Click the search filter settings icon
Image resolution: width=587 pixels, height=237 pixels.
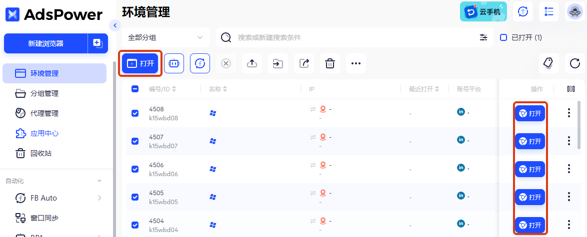click(483, 37)
